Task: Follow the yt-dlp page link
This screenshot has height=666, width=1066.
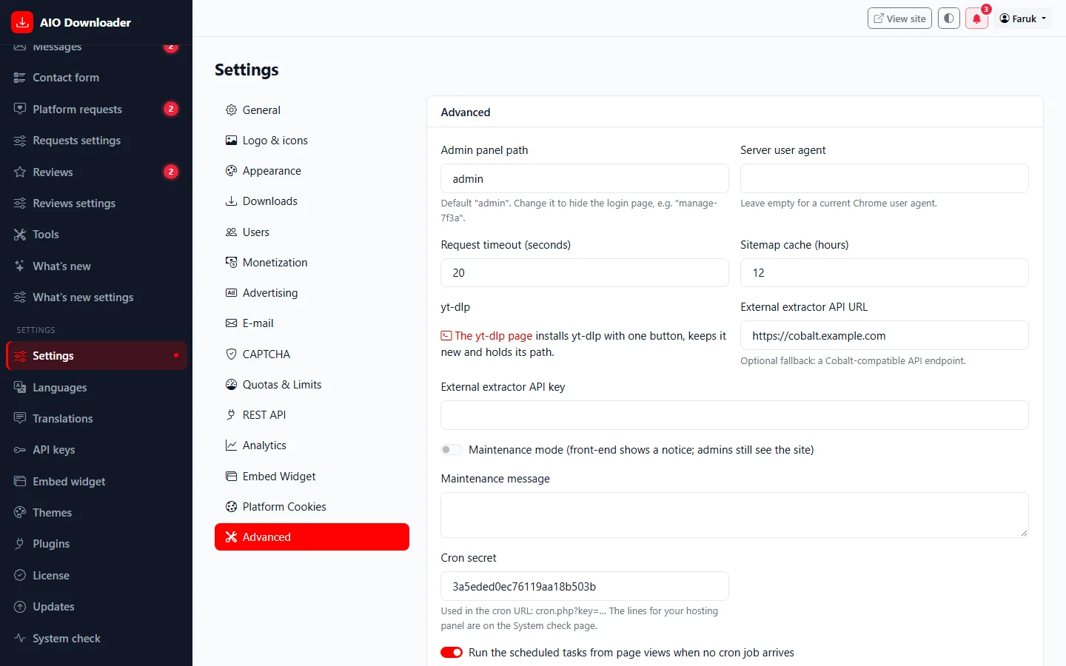Action: pos(486,336)
